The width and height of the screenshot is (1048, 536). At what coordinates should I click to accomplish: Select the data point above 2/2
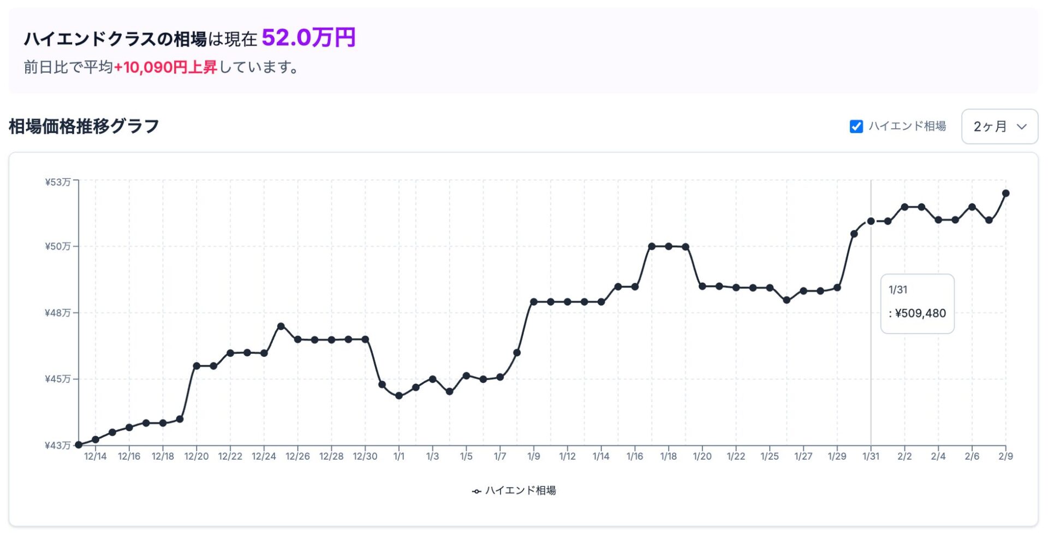tap(904, 207)
